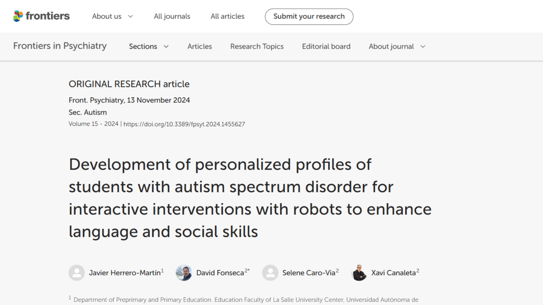This screenshot has width=543, height=305.
Task: Open David Fonseca author name link
Action: [220, 273]
